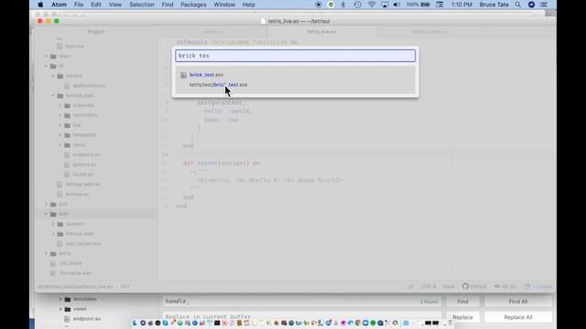The width and height of the screenshot is (586, 329).
Task: Switch to the first editor tab
Action: coord(213,32)
